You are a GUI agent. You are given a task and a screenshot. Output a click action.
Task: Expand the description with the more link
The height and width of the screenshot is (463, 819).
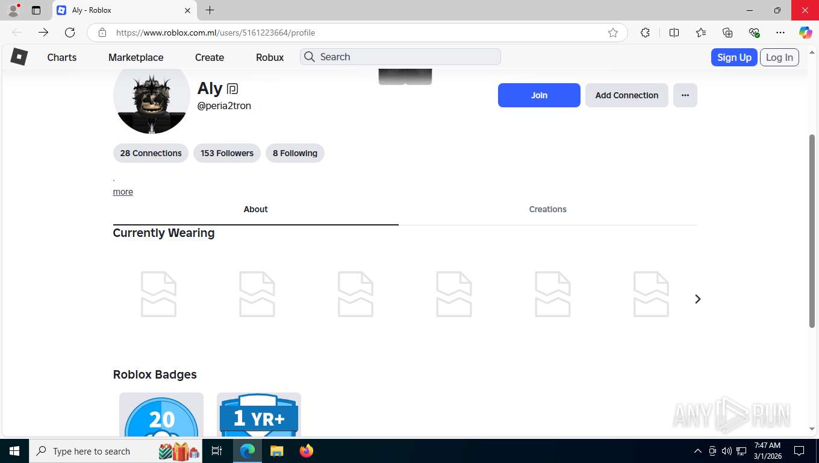point(123,192)
